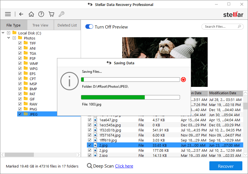Stop saving with the red stop button

coord(183,80)
